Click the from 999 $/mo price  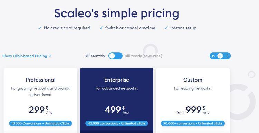pos(193,110)
